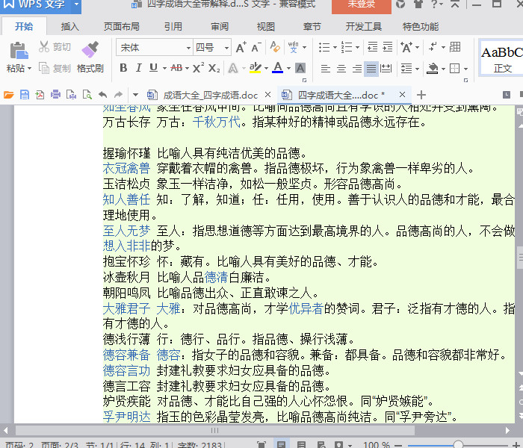Undo the last action

point(103,95)
